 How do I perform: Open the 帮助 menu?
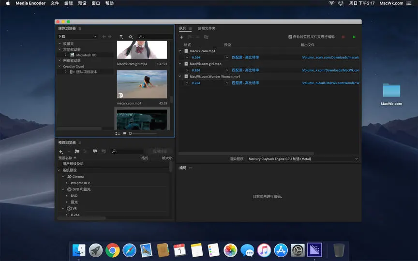point(109,3)
